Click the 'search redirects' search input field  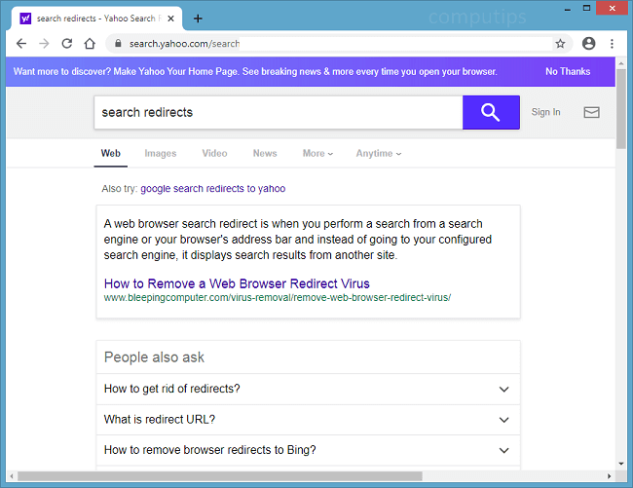point(278,112)
